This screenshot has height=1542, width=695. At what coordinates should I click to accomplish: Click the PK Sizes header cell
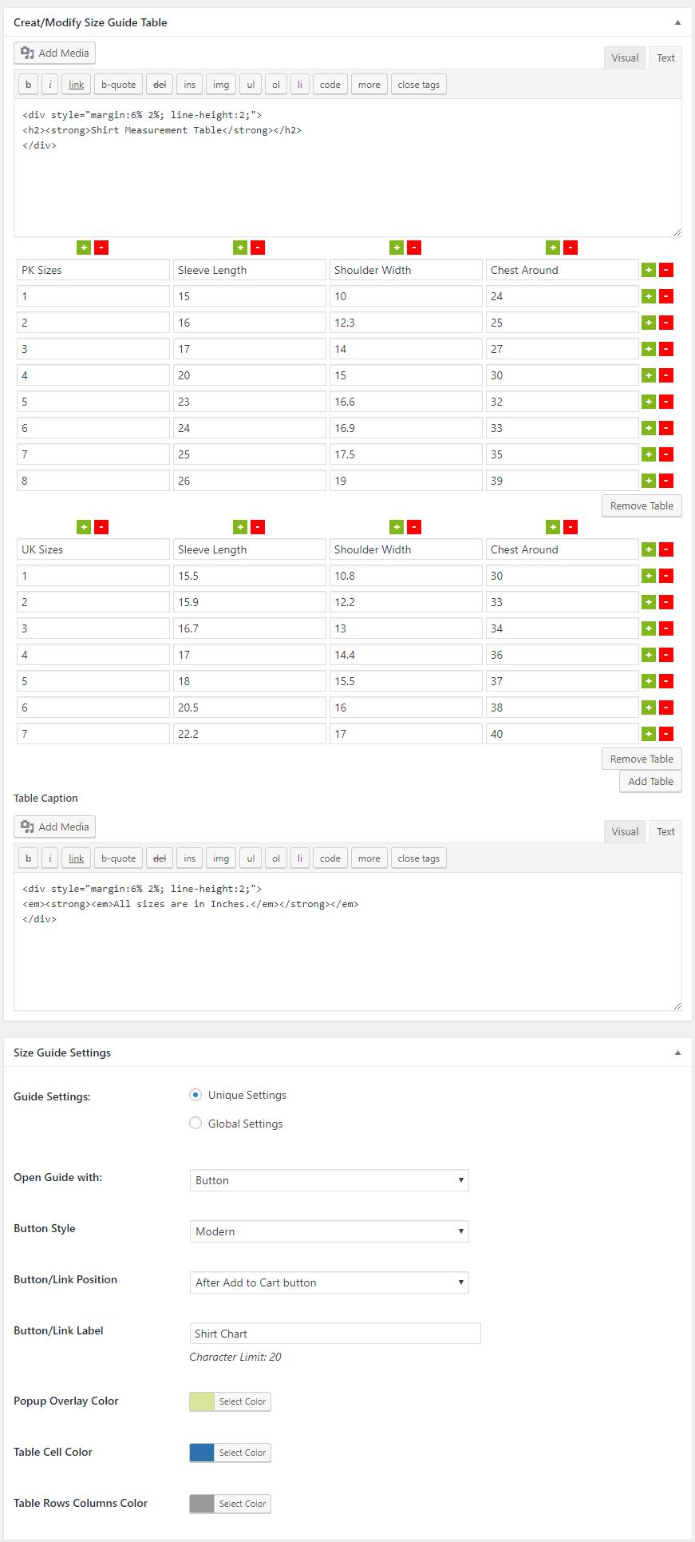click(x=93, y=270)
